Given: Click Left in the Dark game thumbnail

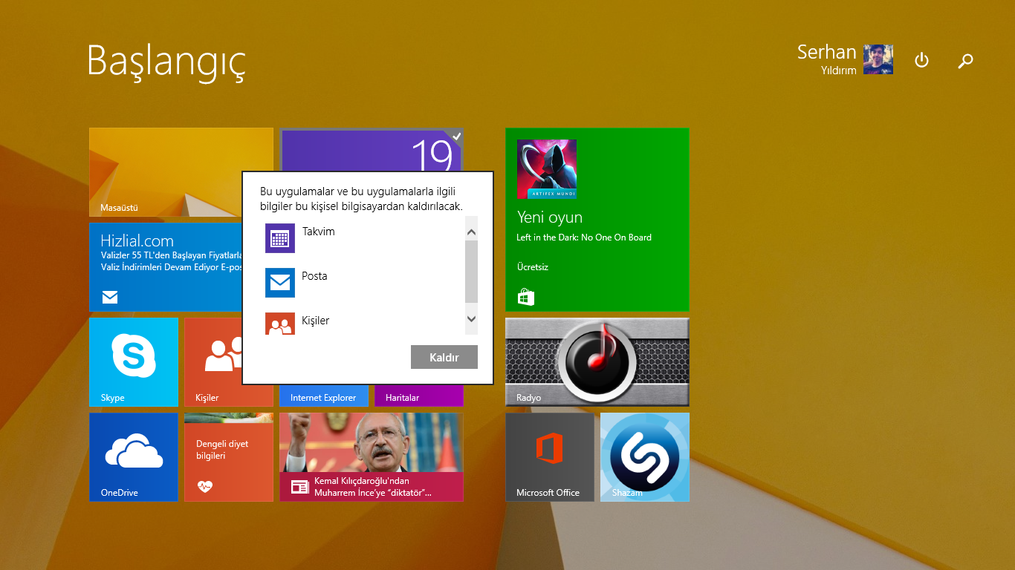Looking at the screenshot, I should click(547, 169).
